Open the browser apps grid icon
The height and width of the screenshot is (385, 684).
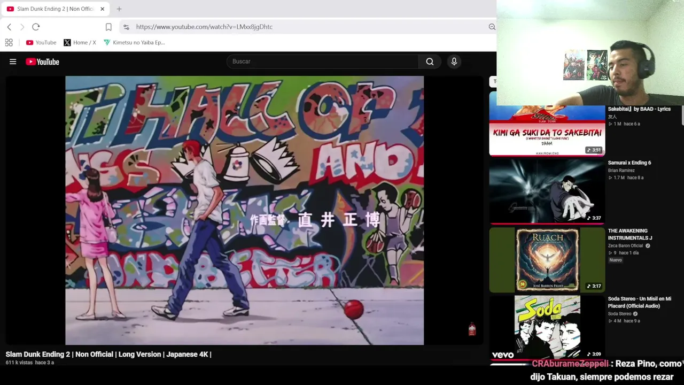9,42
